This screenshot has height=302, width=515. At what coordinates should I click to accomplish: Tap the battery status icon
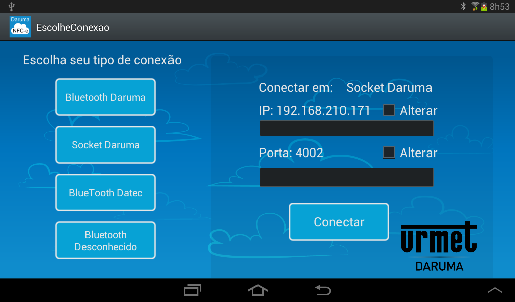tap(484, 6)
